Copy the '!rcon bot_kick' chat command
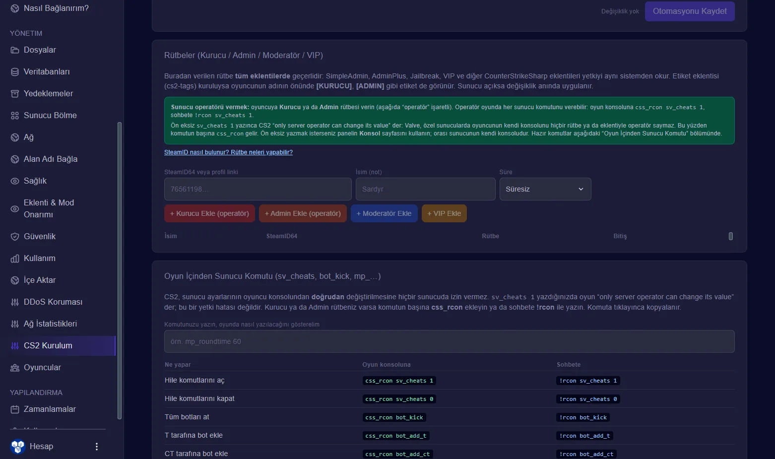The image size is (775, 459). coord(583,417)
